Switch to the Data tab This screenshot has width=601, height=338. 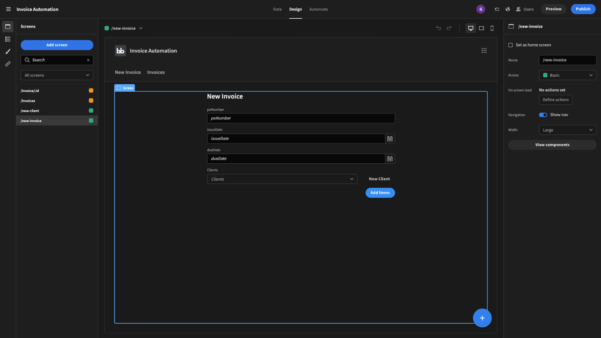(277, 9)
